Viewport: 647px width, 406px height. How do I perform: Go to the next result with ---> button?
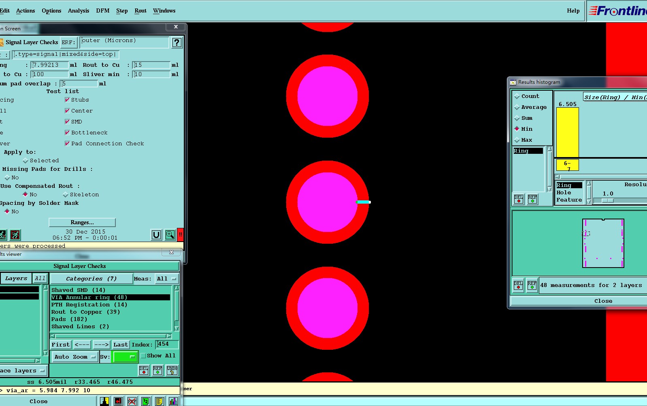click(102, 345)
